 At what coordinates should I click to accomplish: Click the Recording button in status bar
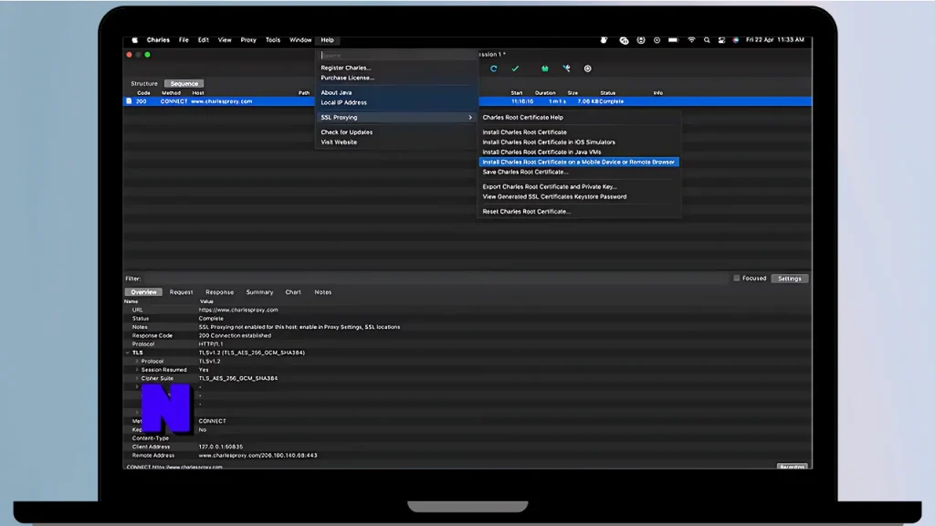tap(793, 467)
